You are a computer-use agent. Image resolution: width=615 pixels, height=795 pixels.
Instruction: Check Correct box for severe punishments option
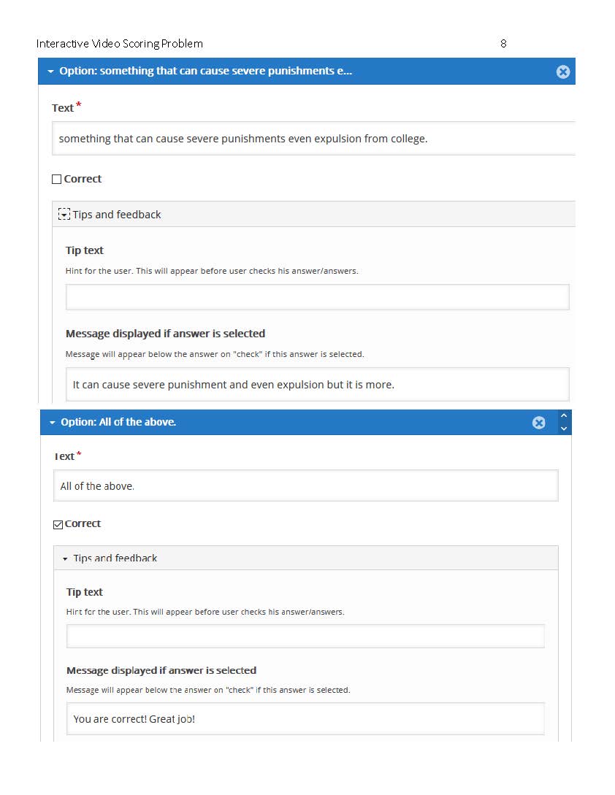[57, 179]
